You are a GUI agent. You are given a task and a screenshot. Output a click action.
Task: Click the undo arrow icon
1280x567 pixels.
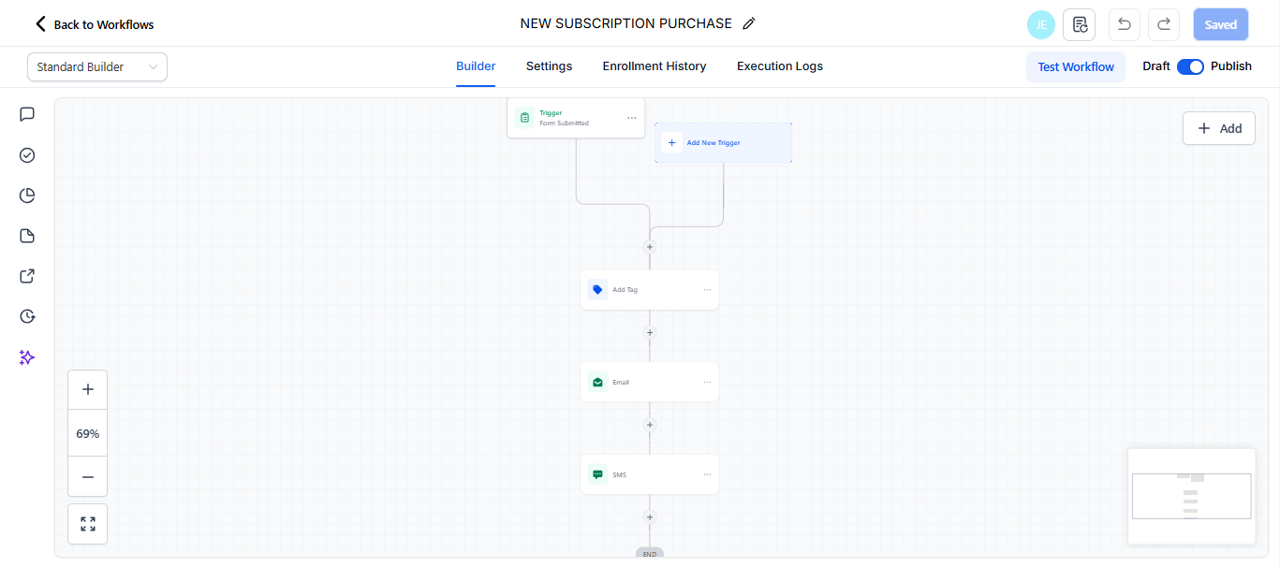[x=1125, y=24]
